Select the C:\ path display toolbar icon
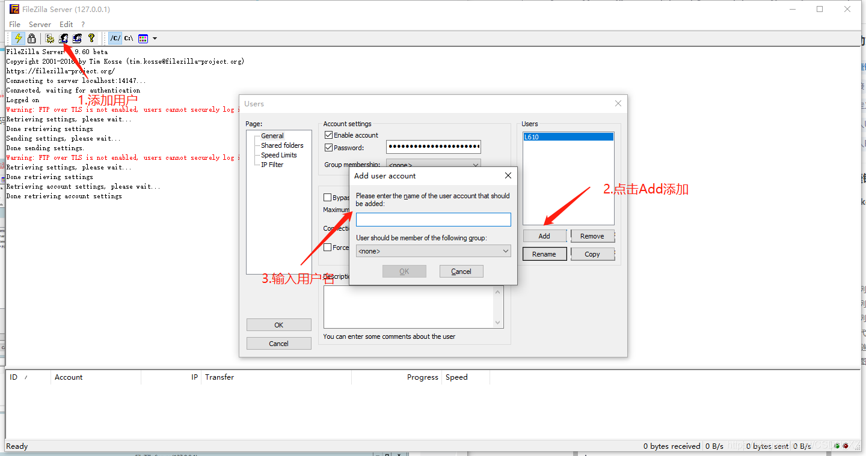 pyautogui.click(x=129, y=38)
